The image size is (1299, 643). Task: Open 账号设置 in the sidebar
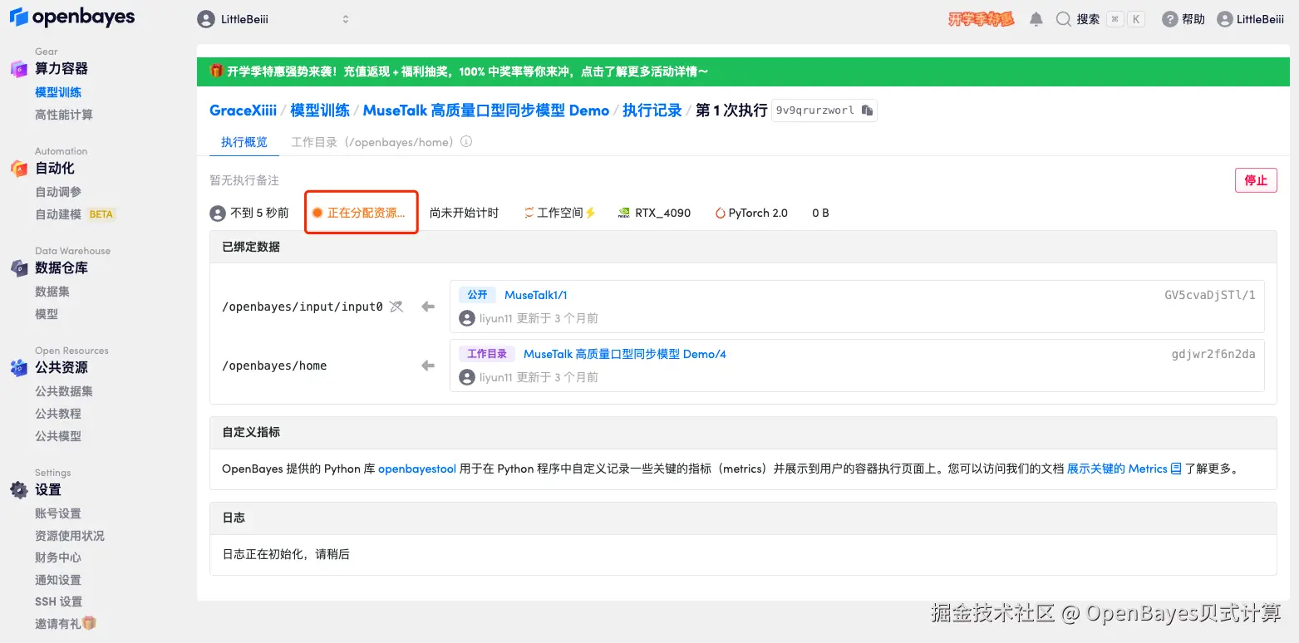tap(58, 513)
